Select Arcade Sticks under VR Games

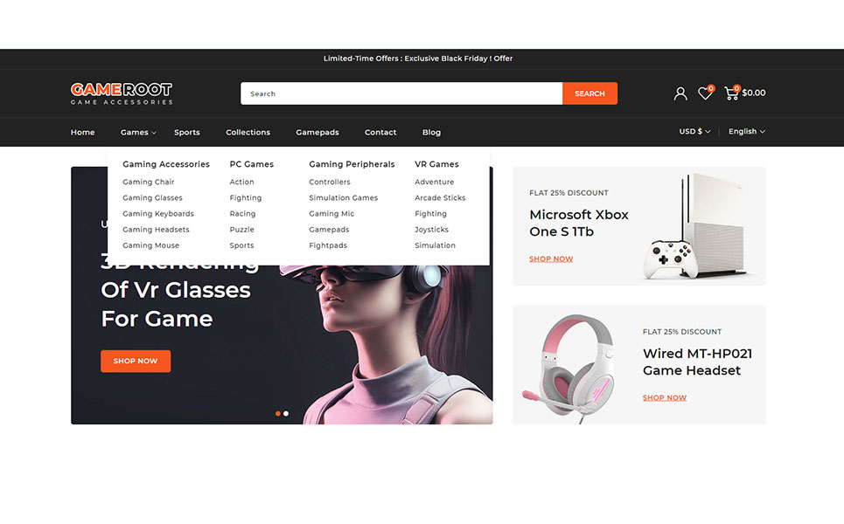[440, 197]
